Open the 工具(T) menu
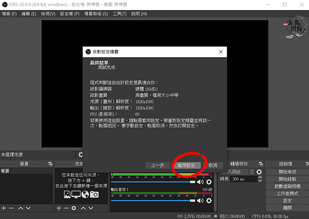Image resolution: width=309 pixels, height=219 pixels. coord(119,14)
